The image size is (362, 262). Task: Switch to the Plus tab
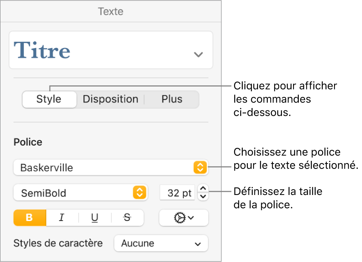(172, 99)
